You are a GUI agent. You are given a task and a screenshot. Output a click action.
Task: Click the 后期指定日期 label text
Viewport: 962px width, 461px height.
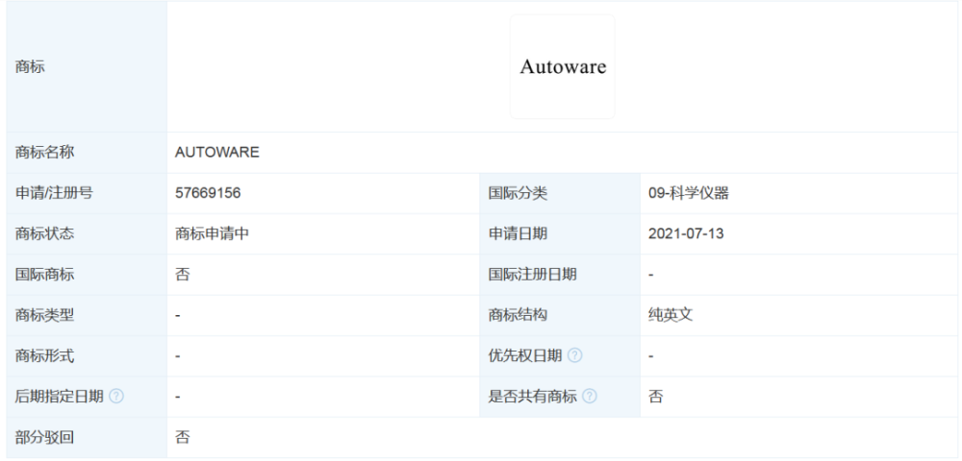(60, 396)
